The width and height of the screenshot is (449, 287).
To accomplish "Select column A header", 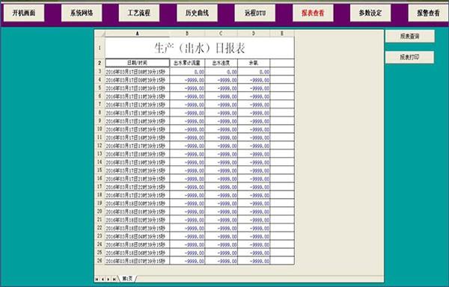I will [138, 34].
